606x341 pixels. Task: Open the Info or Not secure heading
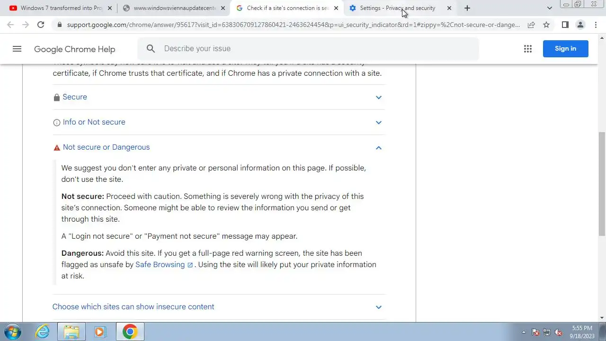94,122
